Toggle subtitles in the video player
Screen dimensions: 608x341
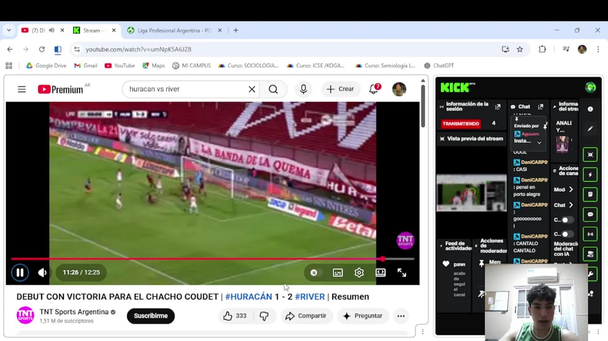pos(337,272)
